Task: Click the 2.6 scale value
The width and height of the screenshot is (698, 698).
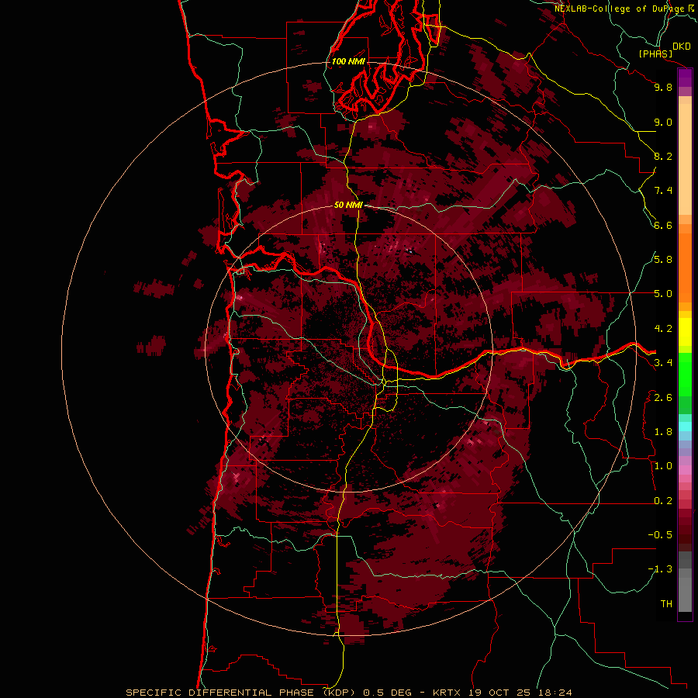Action: pyautogui.click(x=663, y=398)
